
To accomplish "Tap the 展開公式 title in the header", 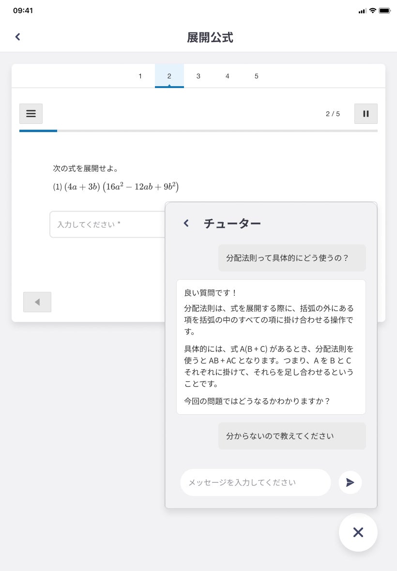I will coord(210,37).
